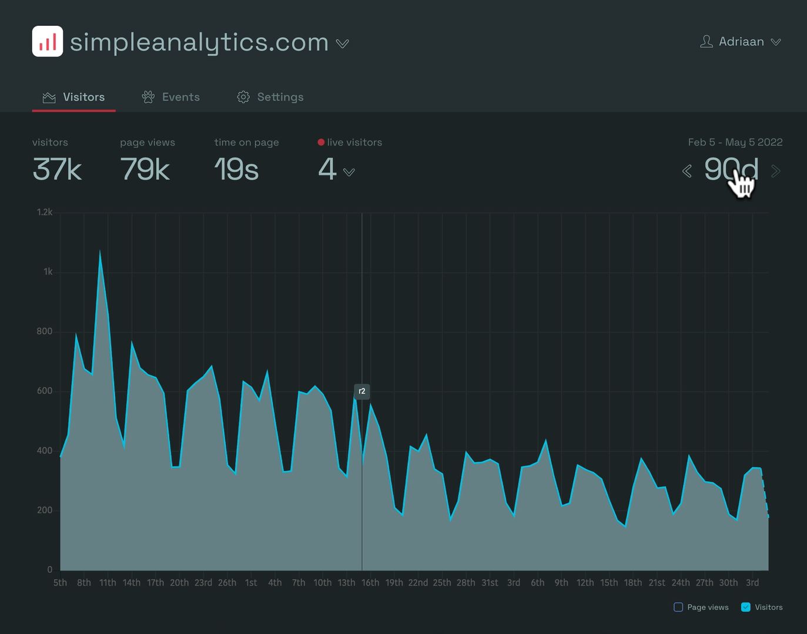Click the user profile icon beside Adriaan
The image size is (807, 634).
(x=706, y=41)
